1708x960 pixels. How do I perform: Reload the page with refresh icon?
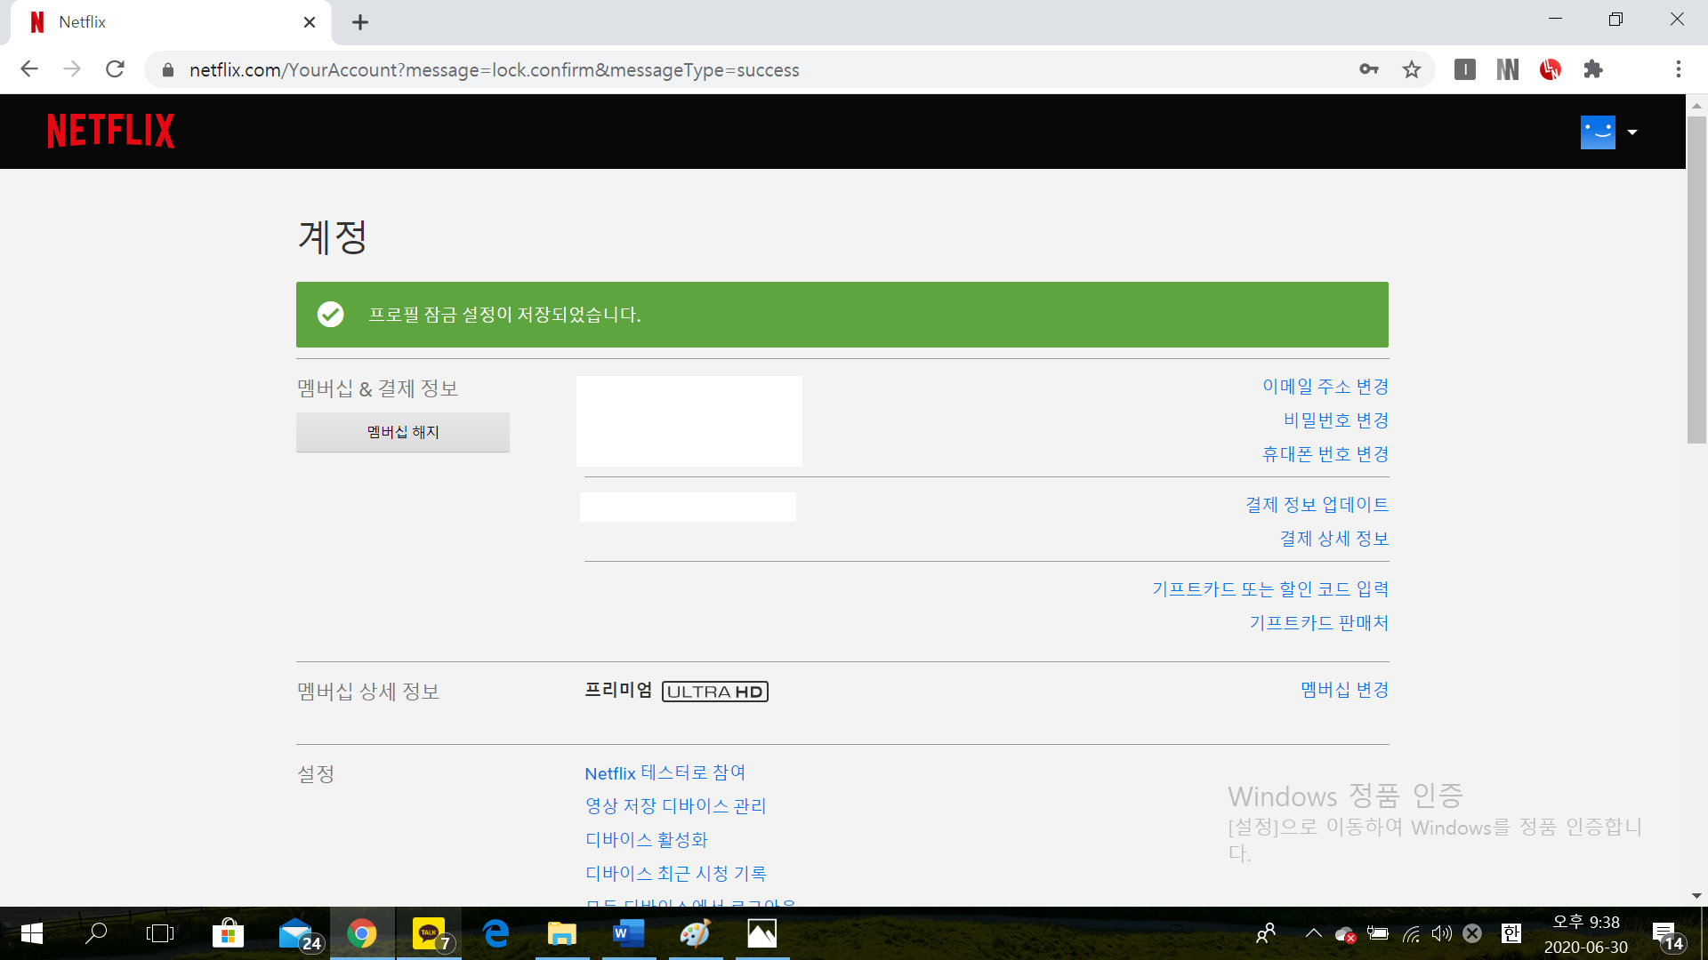click(115, 69)
